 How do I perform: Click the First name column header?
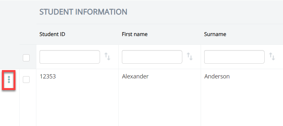[x=135, y=34]
